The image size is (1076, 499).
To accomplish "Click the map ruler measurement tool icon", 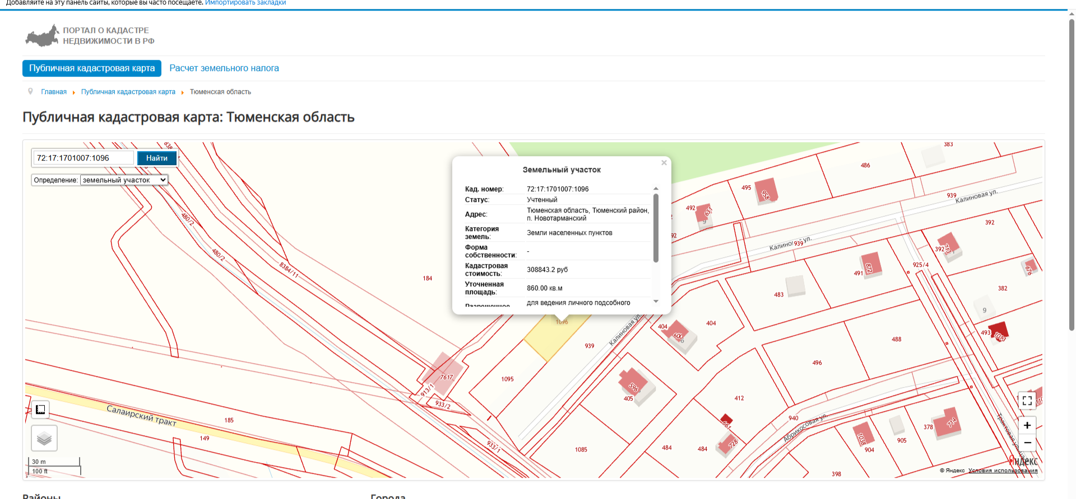I will (x=40, y=409).
